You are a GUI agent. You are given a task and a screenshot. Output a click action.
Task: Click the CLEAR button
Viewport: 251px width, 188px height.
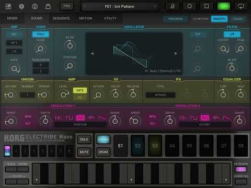point(238,19)
